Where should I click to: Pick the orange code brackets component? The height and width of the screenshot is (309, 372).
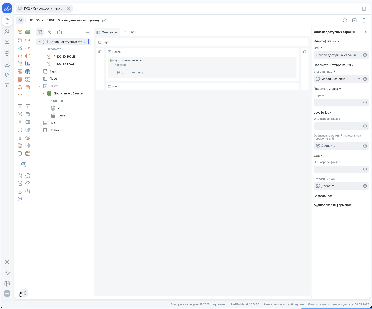pyautogui.click(x=20, y=56)
